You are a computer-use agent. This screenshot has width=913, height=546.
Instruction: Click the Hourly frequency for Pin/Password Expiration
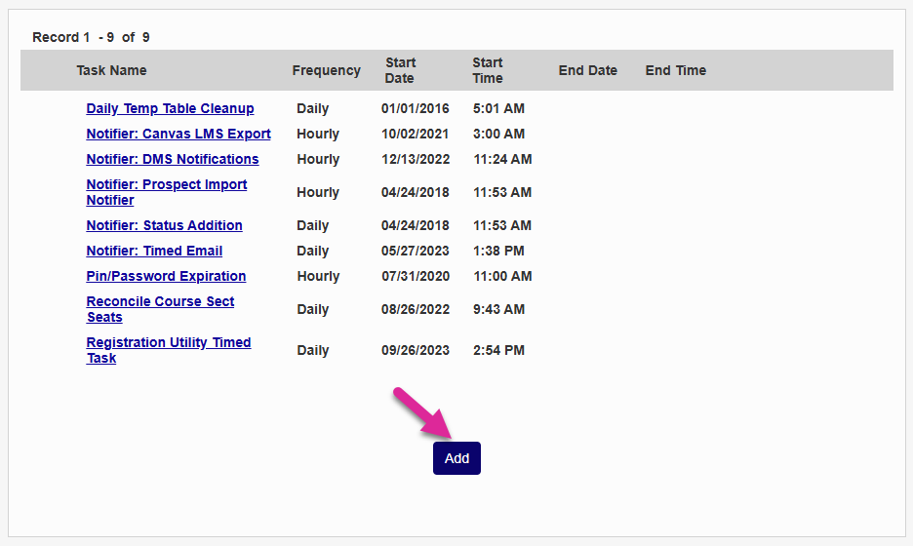coord(318,276)
